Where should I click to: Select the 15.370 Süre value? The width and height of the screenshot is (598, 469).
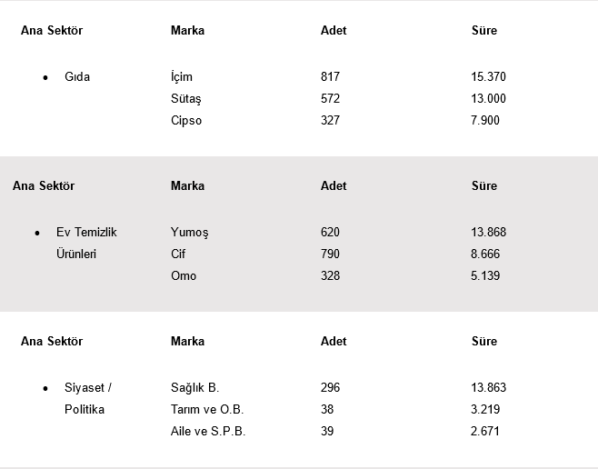coord(488,77)
